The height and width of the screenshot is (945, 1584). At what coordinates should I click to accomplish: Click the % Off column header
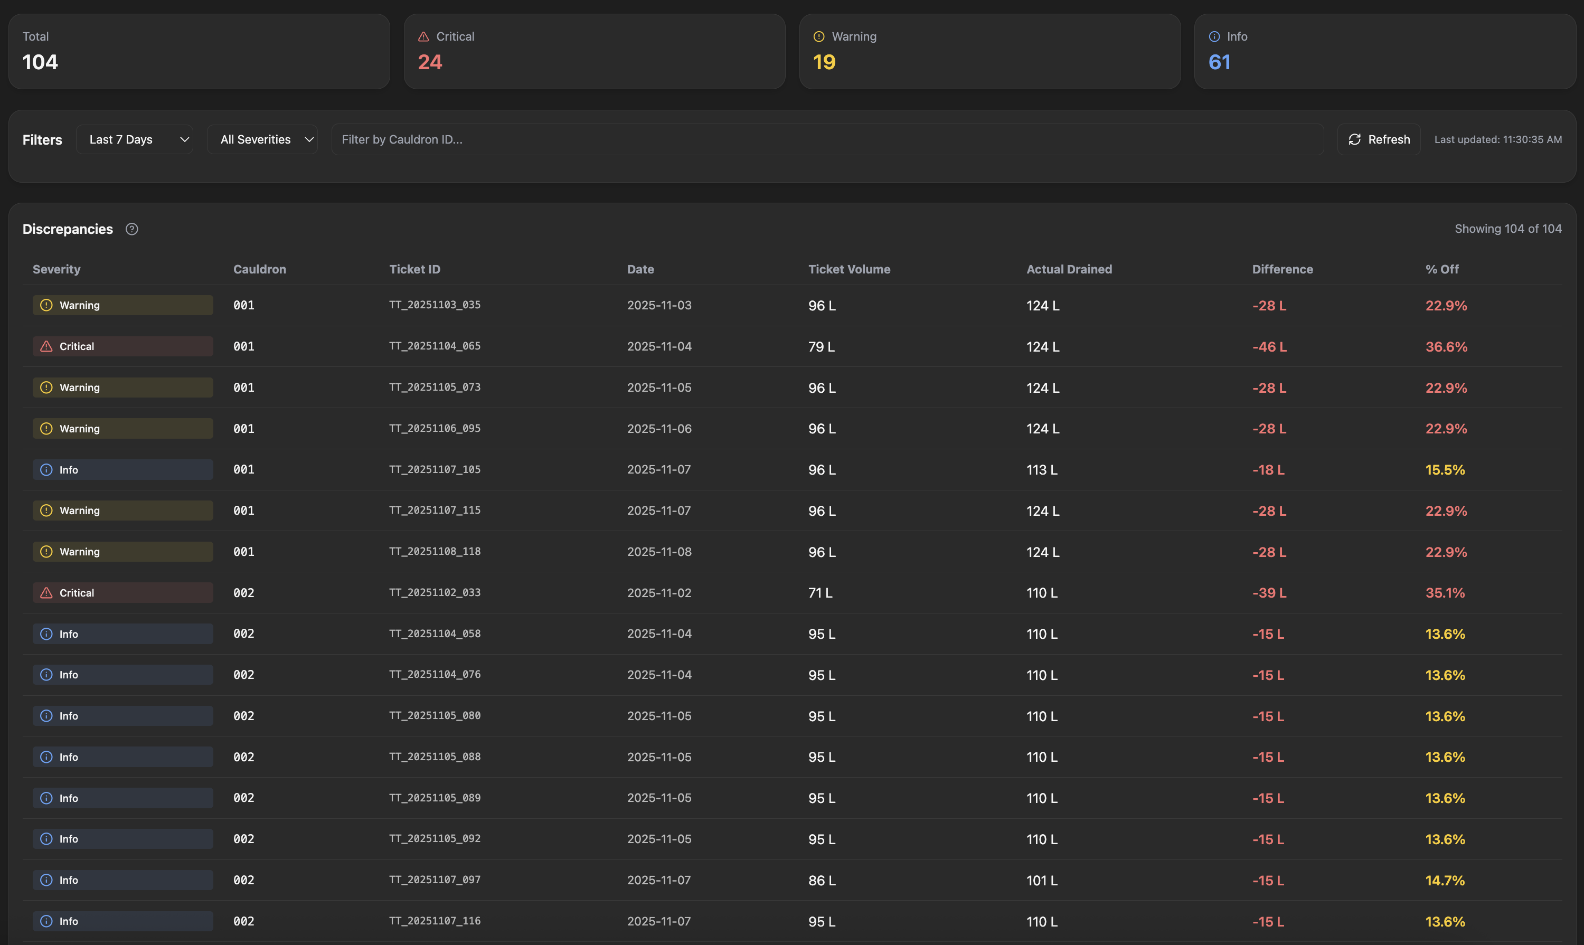1441,269
